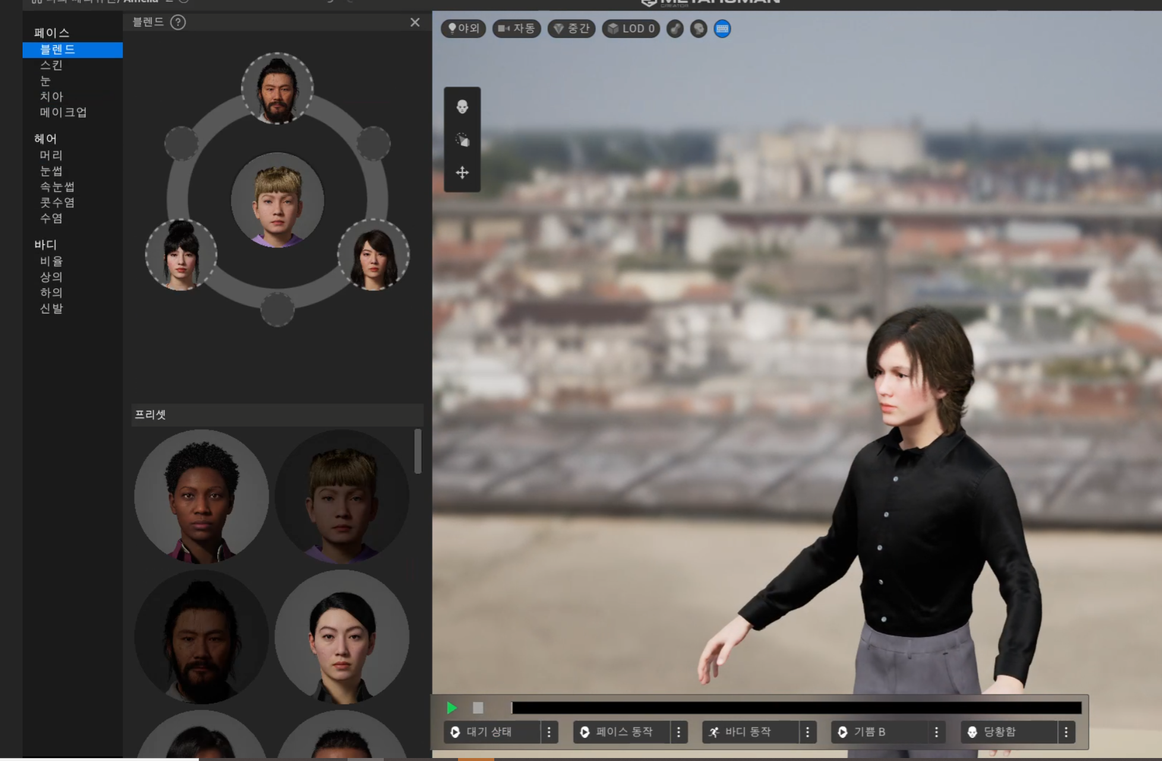The width and height of the screenshot is (1162, 761).
Task: Select the sculpt head tool icon
Action: coord(462,107)
